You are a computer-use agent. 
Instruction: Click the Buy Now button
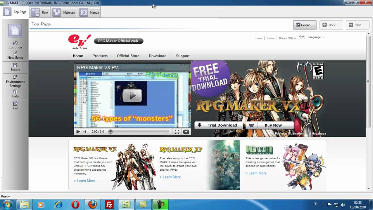coord(269,125)
